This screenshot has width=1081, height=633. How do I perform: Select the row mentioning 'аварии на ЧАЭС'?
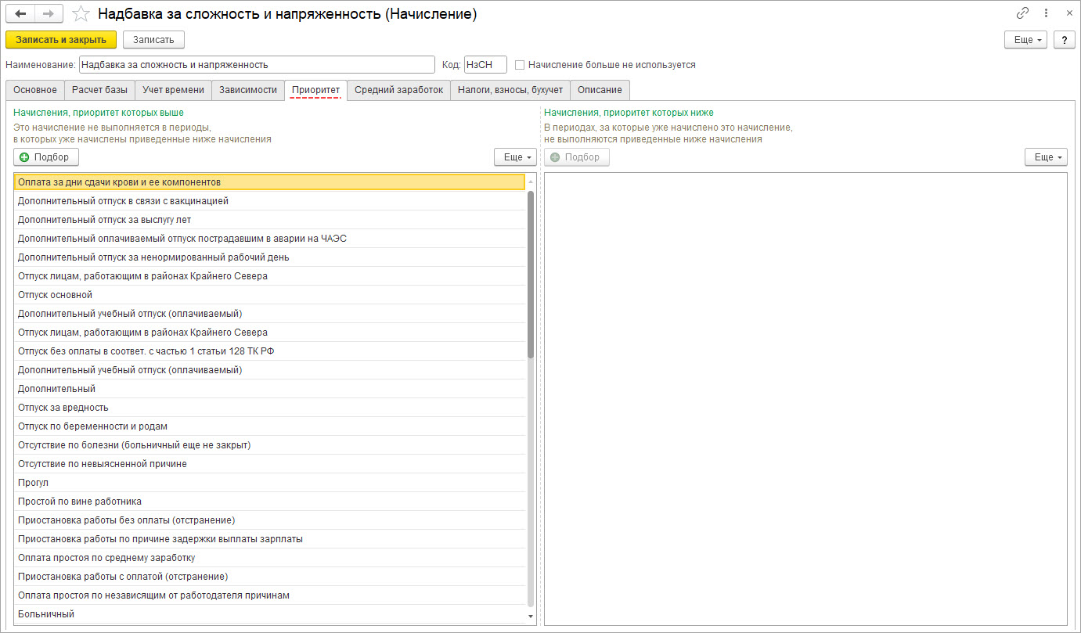[x=269, y=239]
